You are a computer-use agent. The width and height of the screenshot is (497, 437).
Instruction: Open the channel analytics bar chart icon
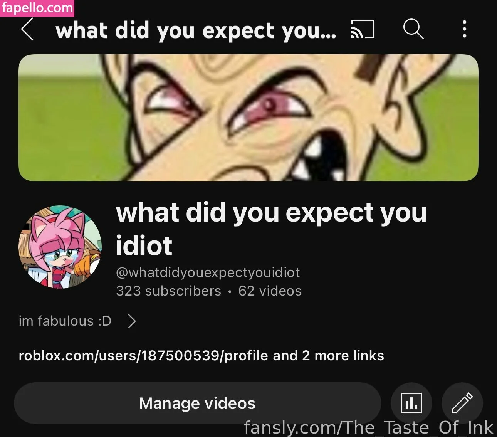(x=411, y=403)
